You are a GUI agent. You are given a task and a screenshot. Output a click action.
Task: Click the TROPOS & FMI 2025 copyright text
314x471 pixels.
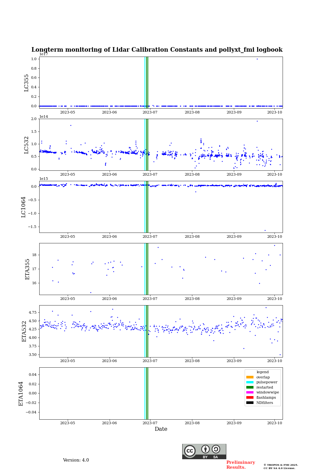pos(281,465)
